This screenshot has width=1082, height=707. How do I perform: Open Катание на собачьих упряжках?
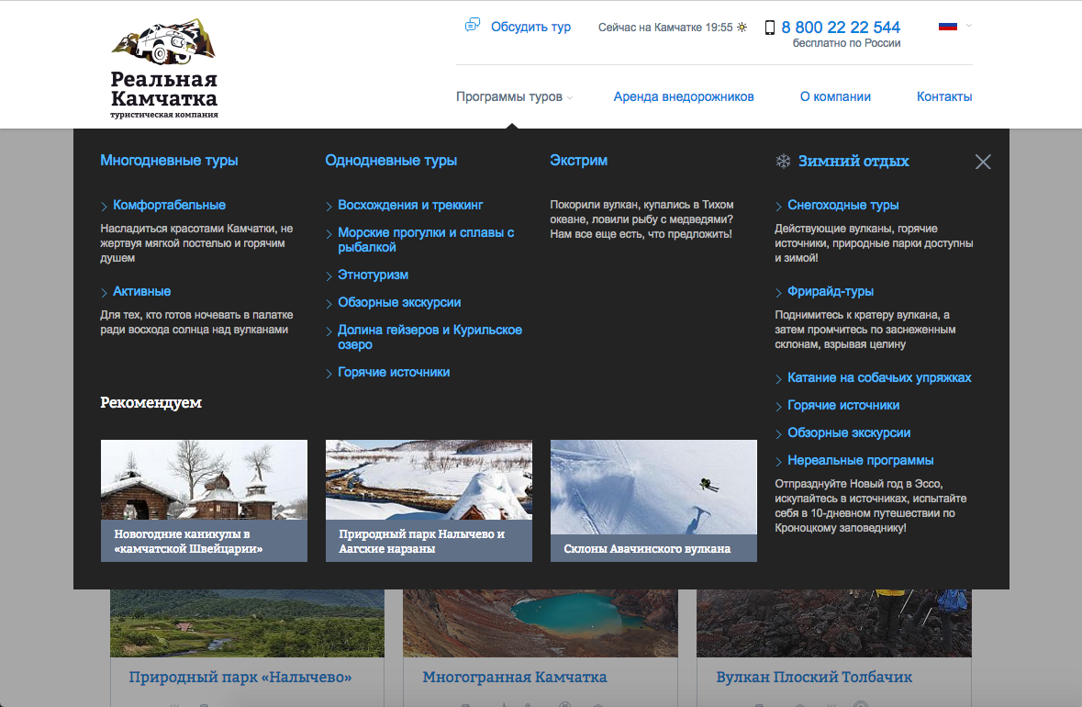879,377
